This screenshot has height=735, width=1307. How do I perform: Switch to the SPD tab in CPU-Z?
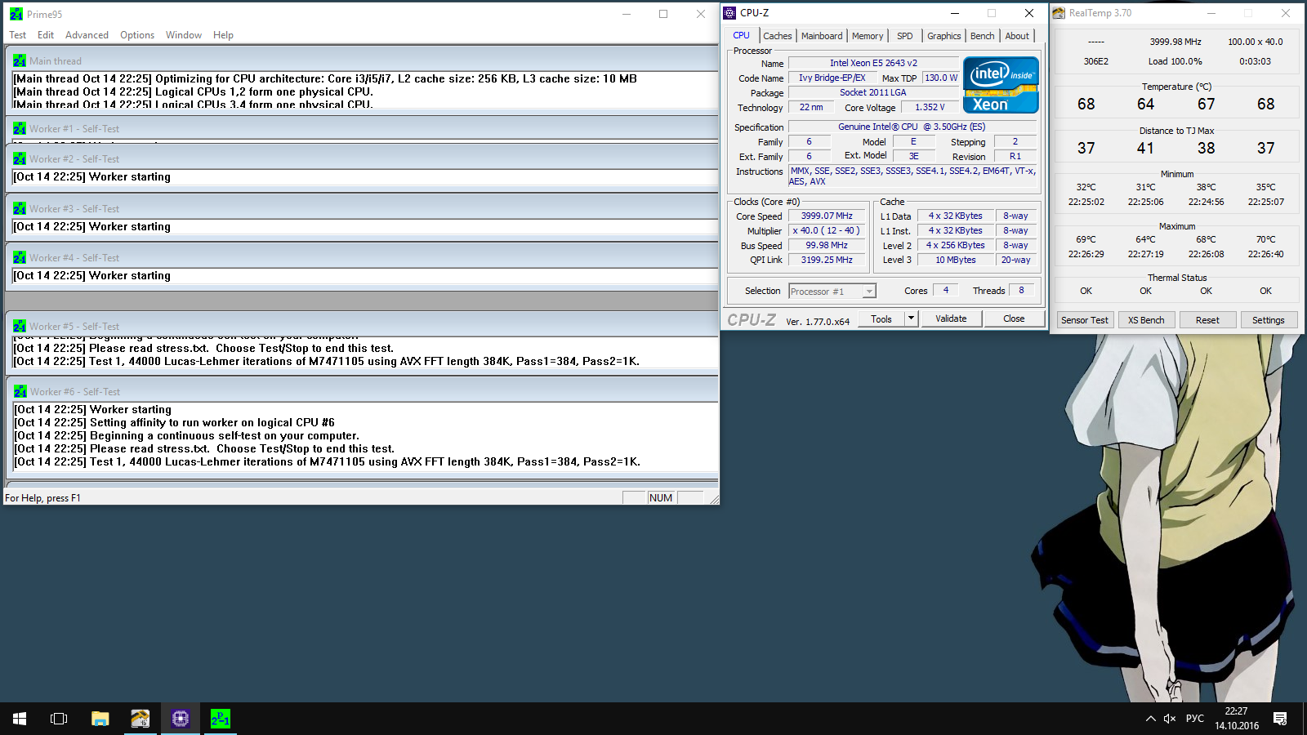tap(905, 36)
